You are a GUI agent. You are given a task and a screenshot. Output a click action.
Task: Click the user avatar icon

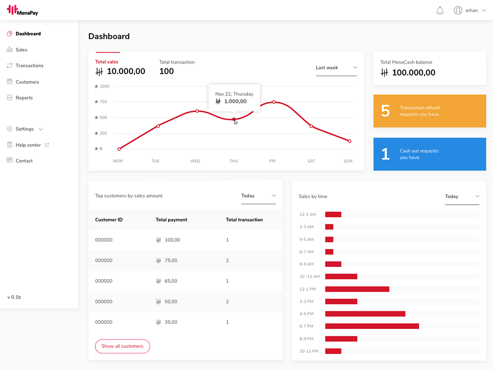coord(458,11)
